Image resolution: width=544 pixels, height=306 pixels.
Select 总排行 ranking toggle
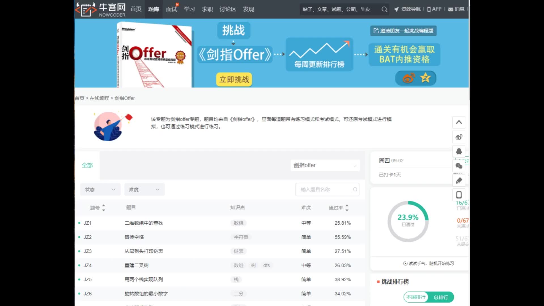pos(441,297)
